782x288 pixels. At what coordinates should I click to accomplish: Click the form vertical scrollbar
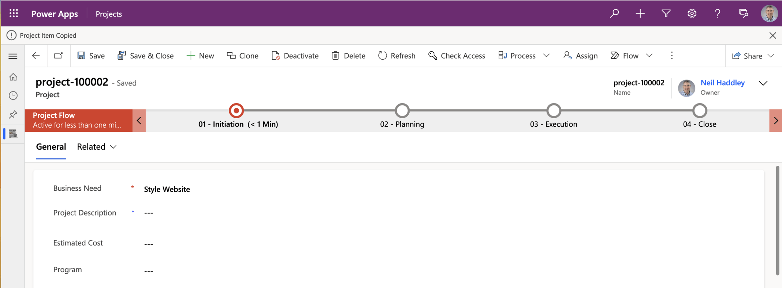(777, 220)
